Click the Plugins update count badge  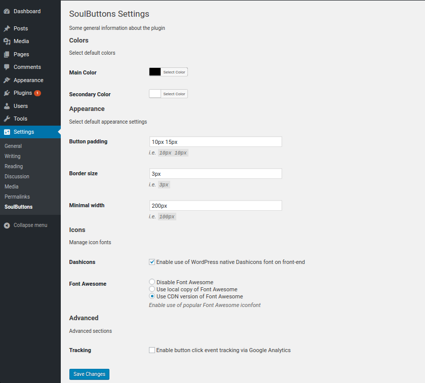tap(37, 93)
